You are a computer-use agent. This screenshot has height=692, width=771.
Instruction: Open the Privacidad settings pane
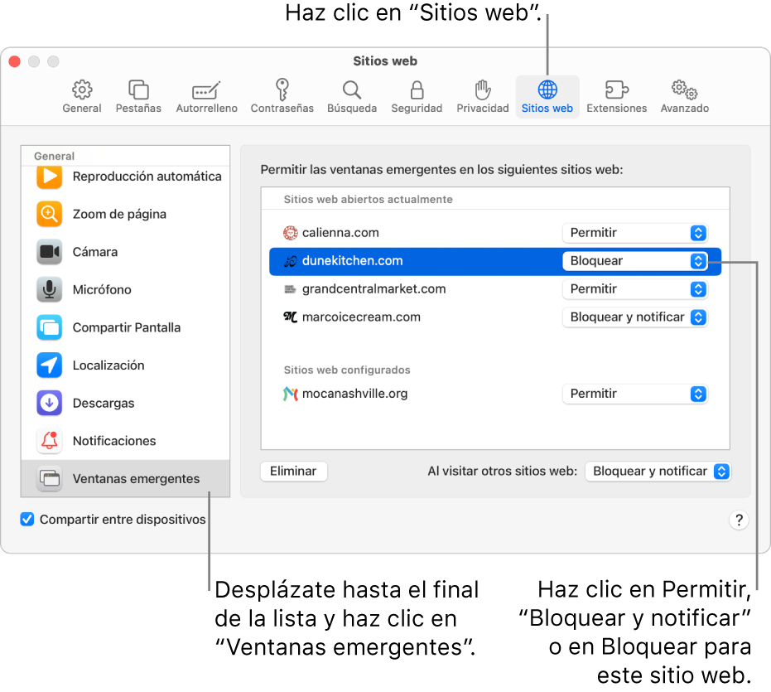481,94
